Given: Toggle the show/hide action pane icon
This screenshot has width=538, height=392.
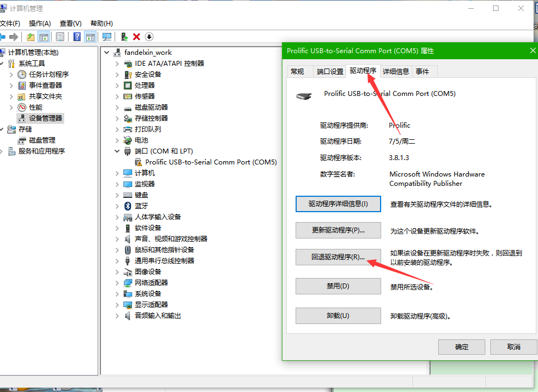Looking at the screenshot, I should tap(90, 37).
